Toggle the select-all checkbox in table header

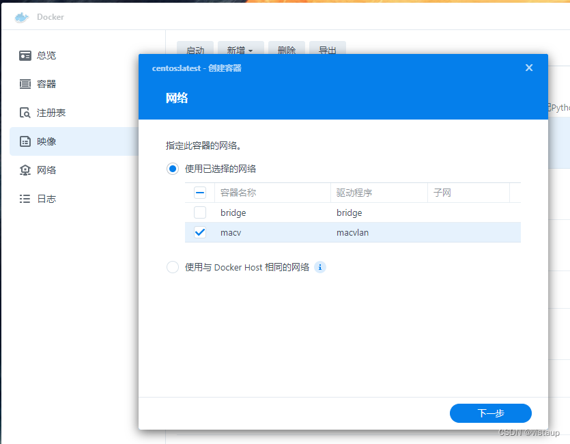(x=200, y=193)
